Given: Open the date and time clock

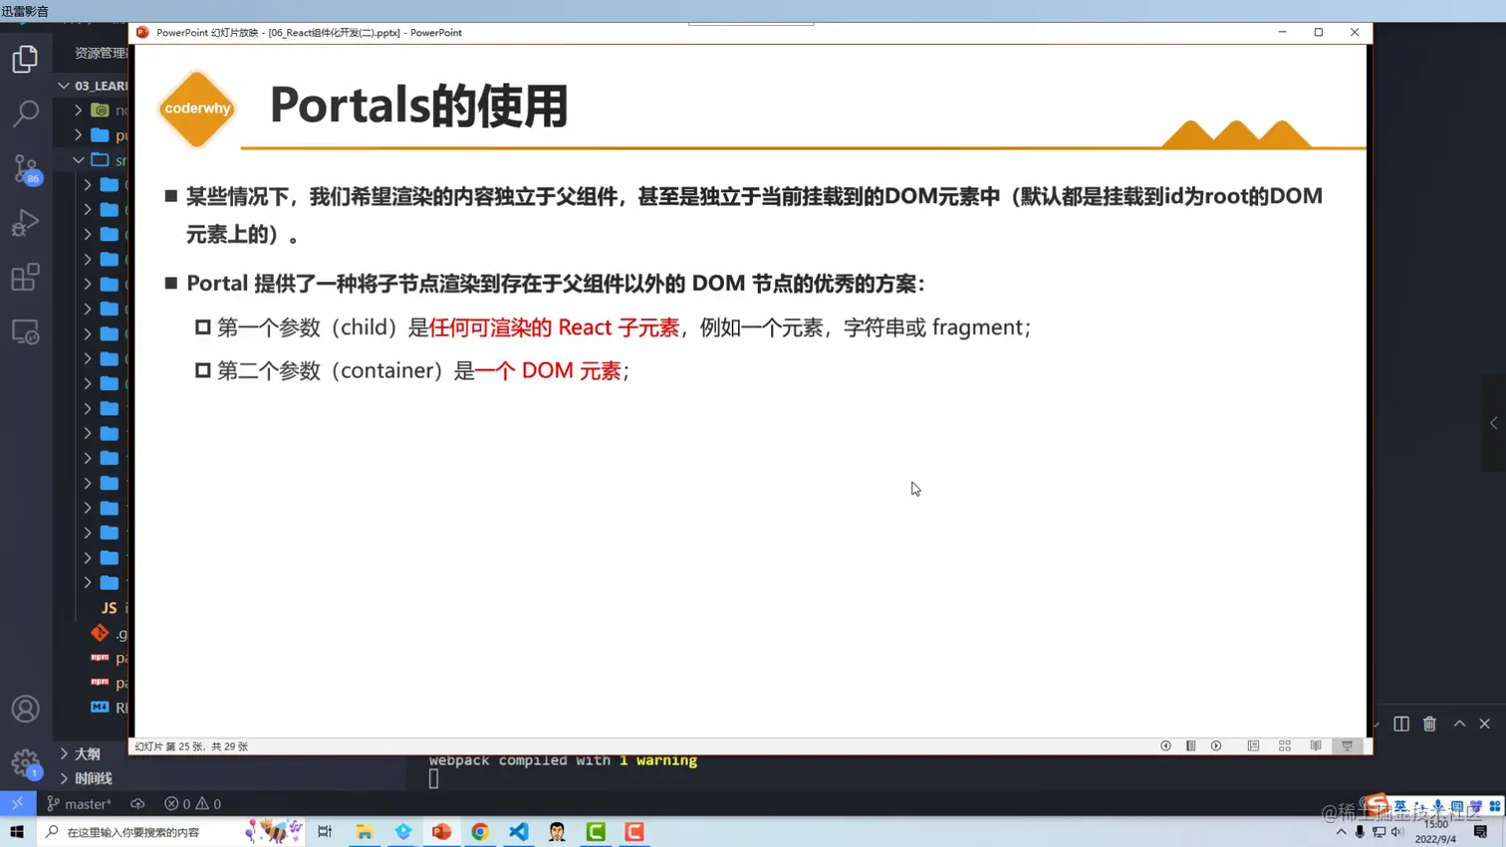Looking at the screenshot, I should [1435, 832].
